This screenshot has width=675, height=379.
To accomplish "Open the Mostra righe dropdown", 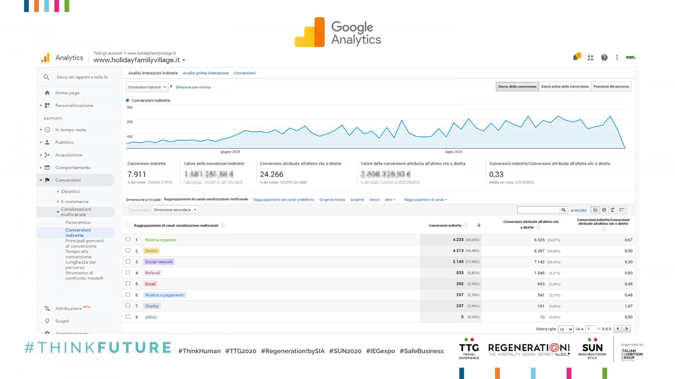I will pos(565,329).
